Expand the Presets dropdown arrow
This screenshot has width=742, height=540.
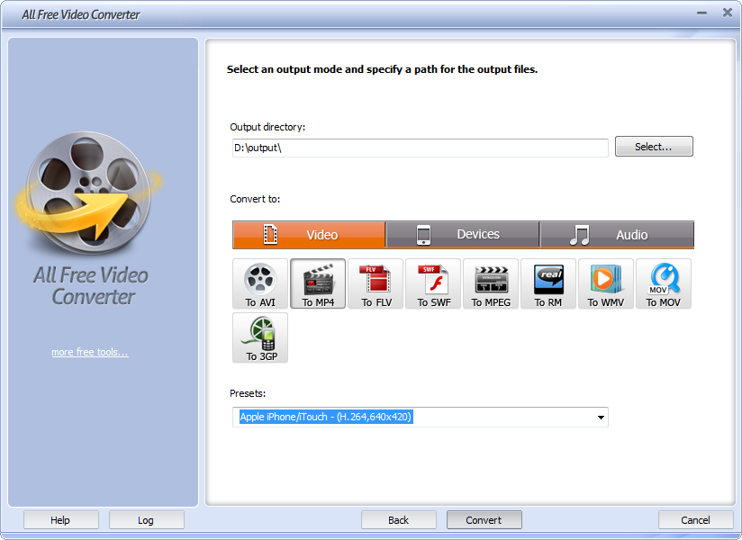click(x=601, y=417)
